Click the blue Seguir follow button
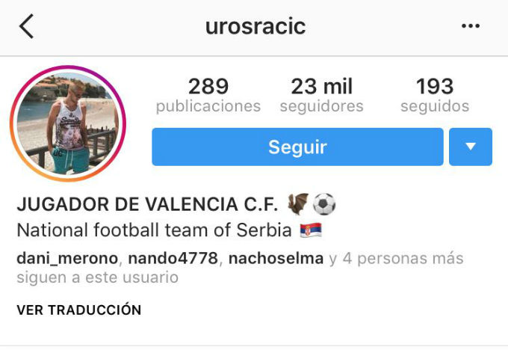 (x=297, y=147)
